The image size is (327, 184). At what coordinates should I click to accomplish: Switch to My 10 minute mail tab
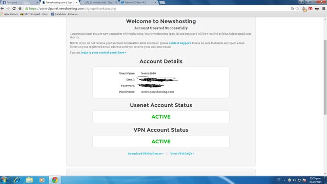99,3
